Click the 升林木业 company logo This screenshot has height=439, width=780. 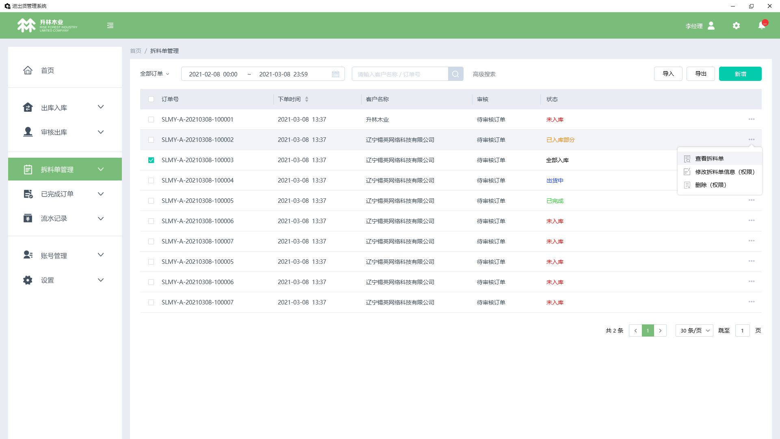[x=47, y=25]
